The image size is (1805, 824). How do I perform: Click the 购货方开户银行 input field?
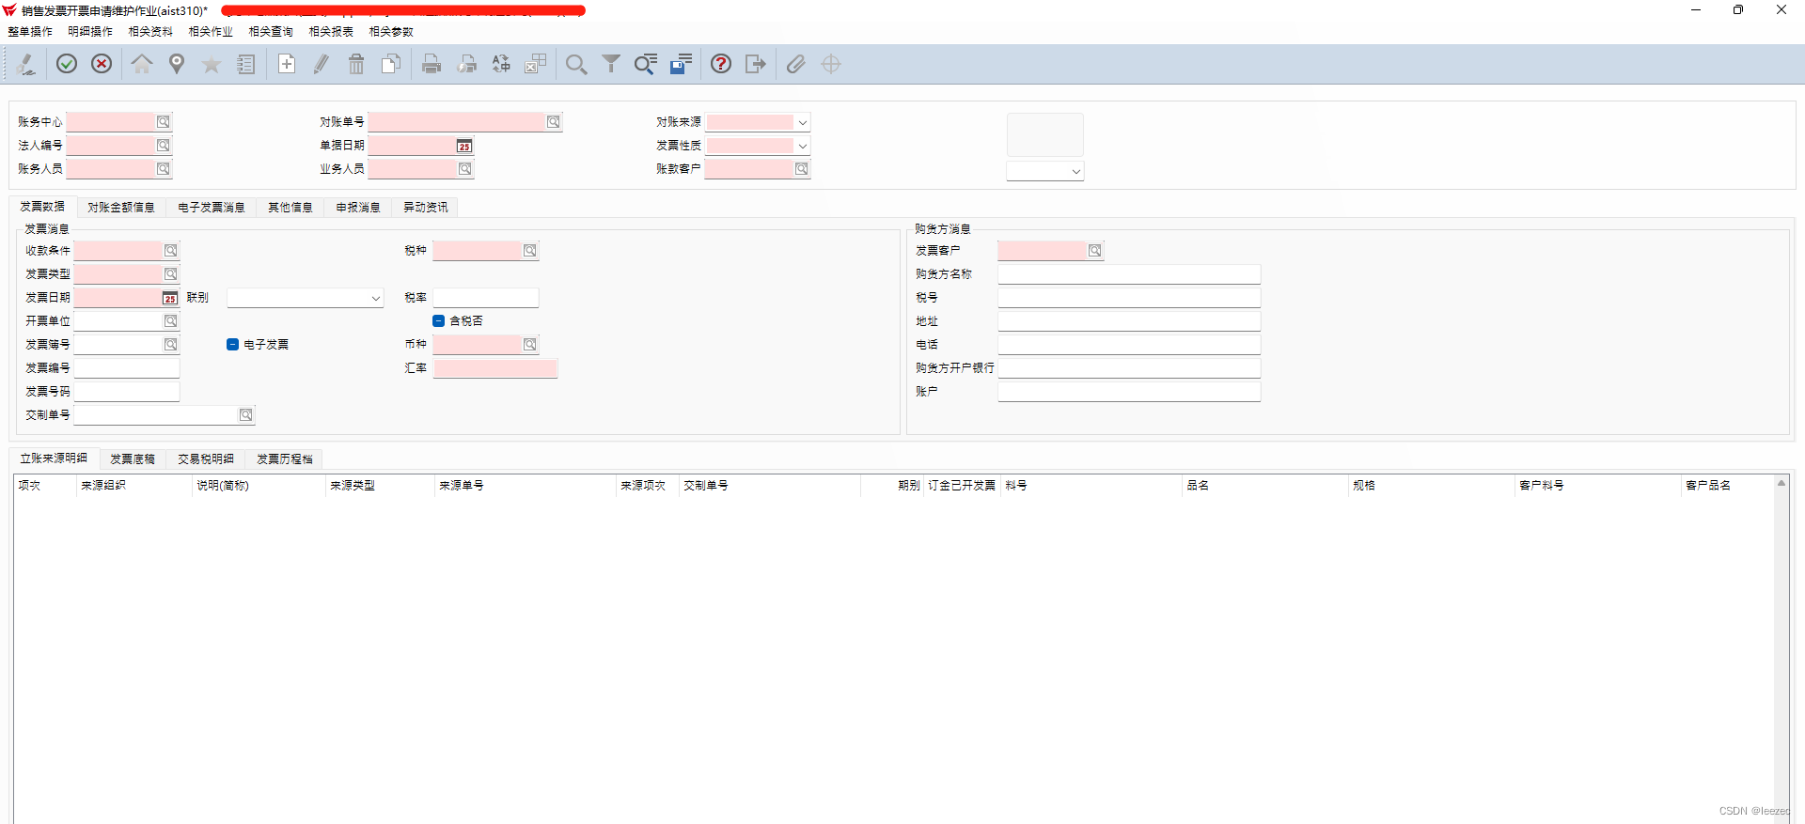tap(1129, 368)
